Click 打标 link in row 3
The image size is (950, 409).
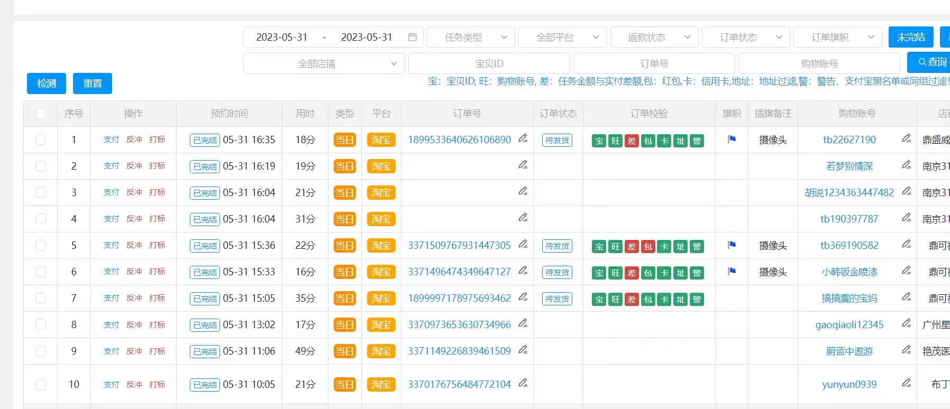tap(157, 192)
